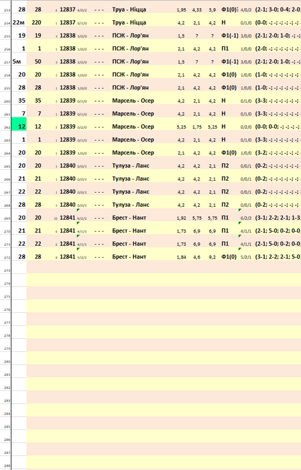Viewport: 301px width, 470px height.
Task: Click 'Ф1(0)' in row 272
Action: click(x=229, y=256)
